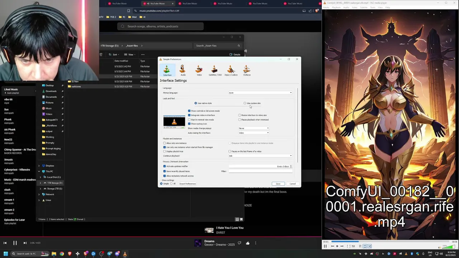Dislike the Dreams song with thumbs down
The image size is (459, 258).
point(239,243)
